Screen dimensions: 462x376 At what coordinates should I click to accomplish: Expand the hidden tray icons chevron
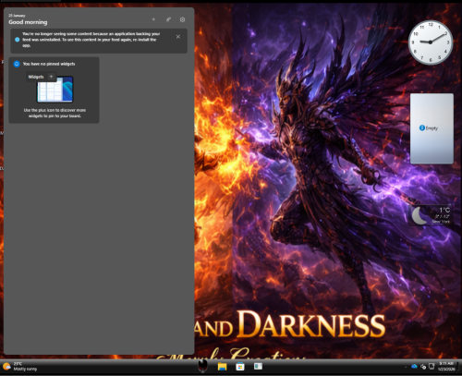[x=406, y=367]
